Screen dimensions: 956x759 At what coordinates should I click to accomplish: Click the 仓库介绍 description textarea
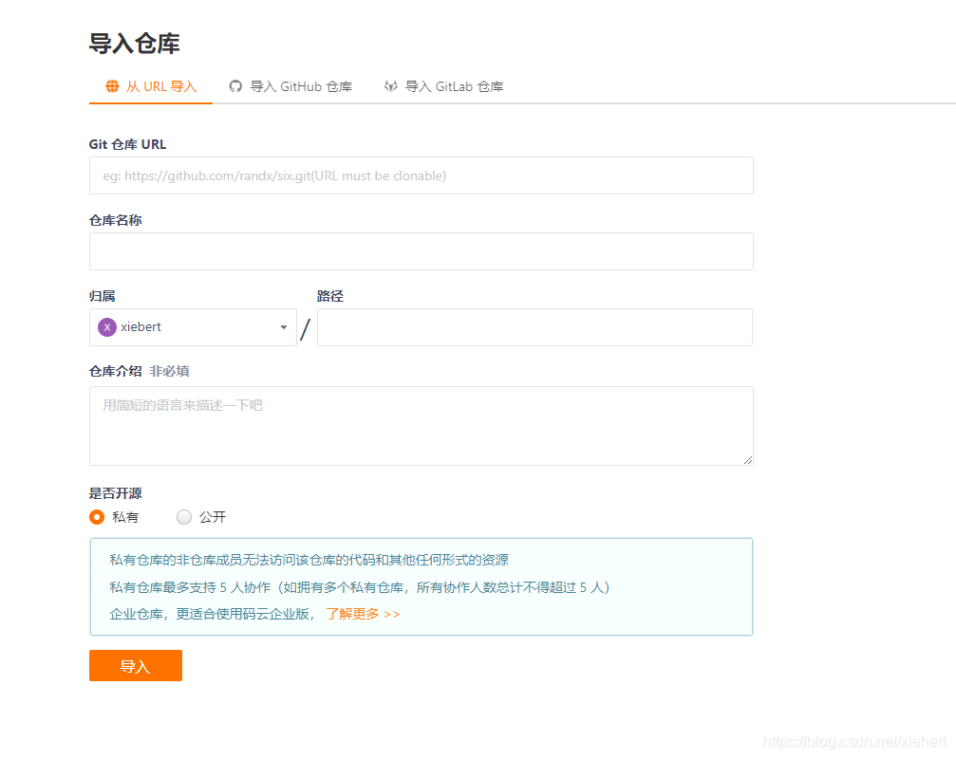[x=422, y=426]
